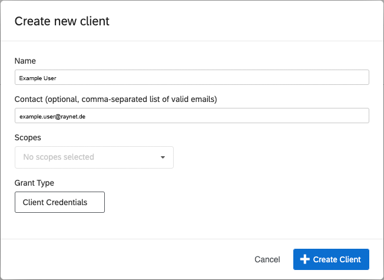The width and height of the screenshot is (384, 280).
Task: Open the Scopes dropdown
Action: pos(94,157)
